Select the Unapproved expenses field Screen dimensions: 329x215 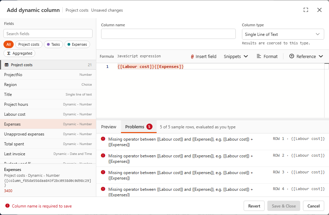48,134
